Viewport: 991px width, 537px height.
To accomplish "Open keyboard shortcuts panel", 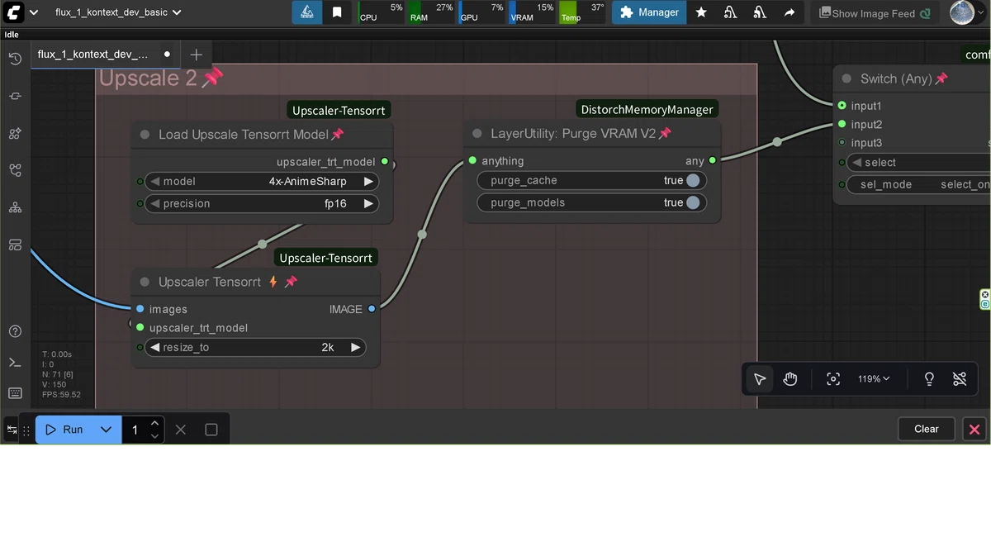I will coord(15,392).
